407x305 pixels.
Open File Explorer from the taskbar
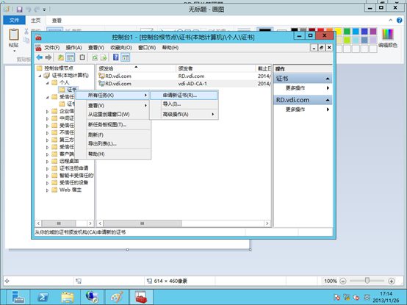[x=68, y=297]
